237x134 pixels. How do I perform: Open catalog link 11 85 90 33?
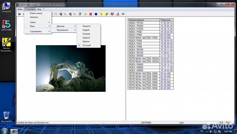(x=167, y=23)
